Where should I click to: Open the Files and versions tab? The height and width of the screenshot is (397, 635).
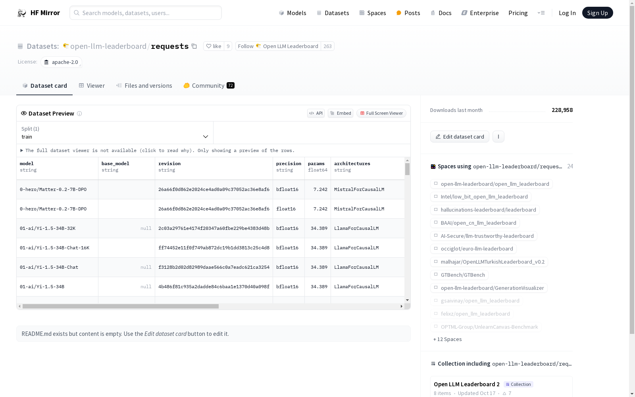(x=144, y=86)
